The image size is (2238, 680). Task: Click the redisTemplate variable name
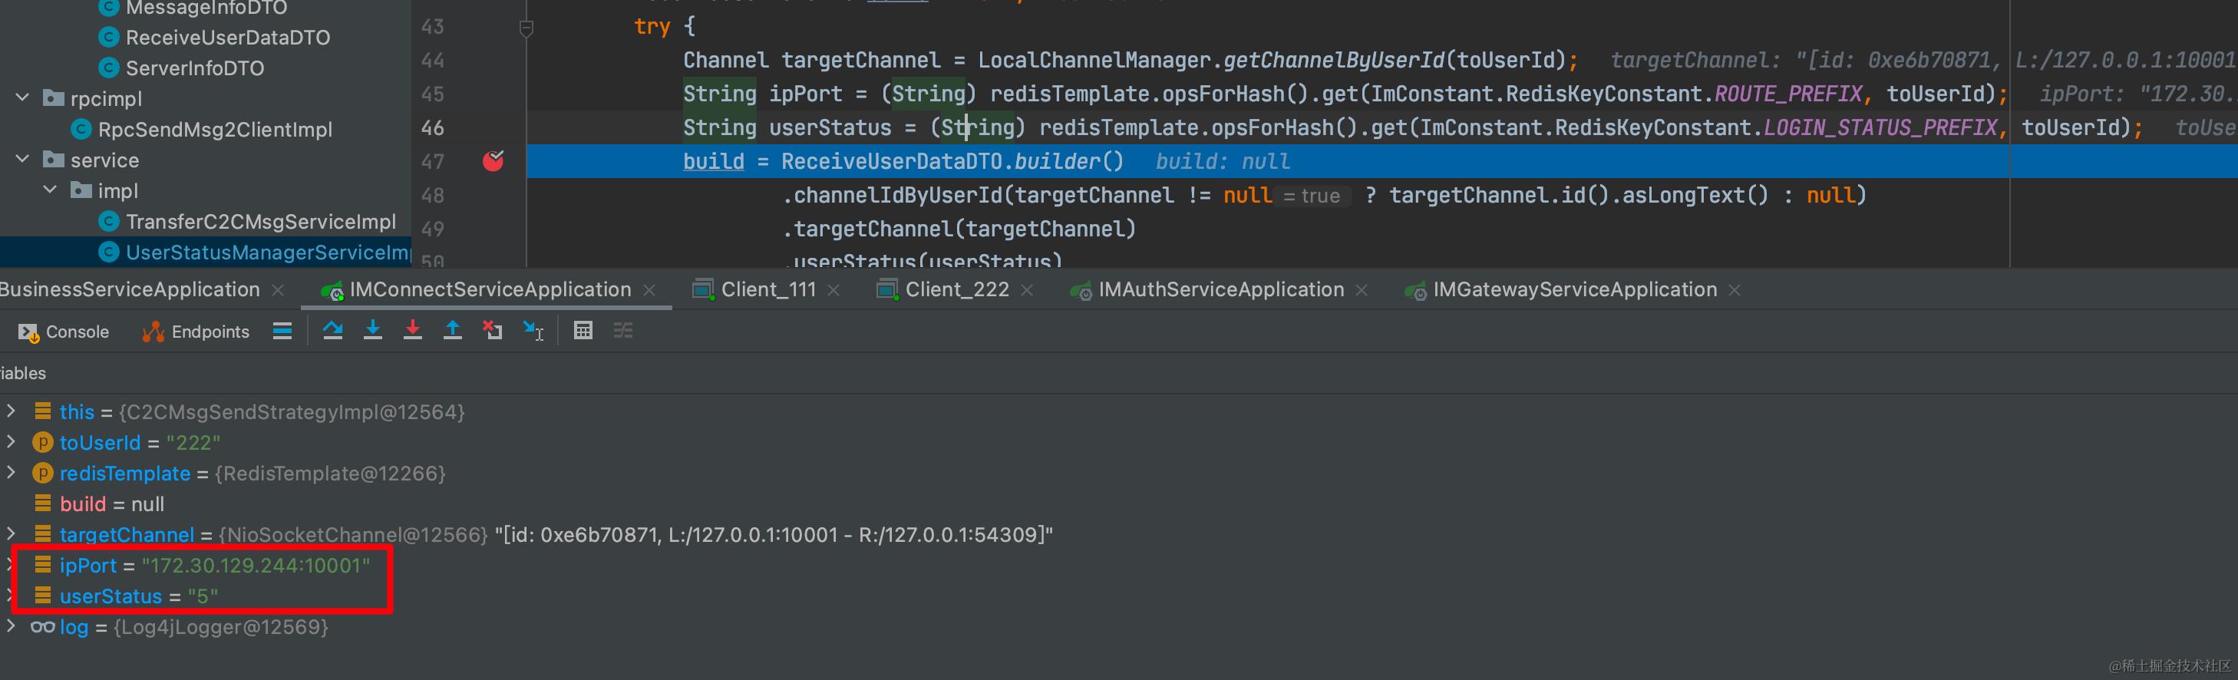125,474
